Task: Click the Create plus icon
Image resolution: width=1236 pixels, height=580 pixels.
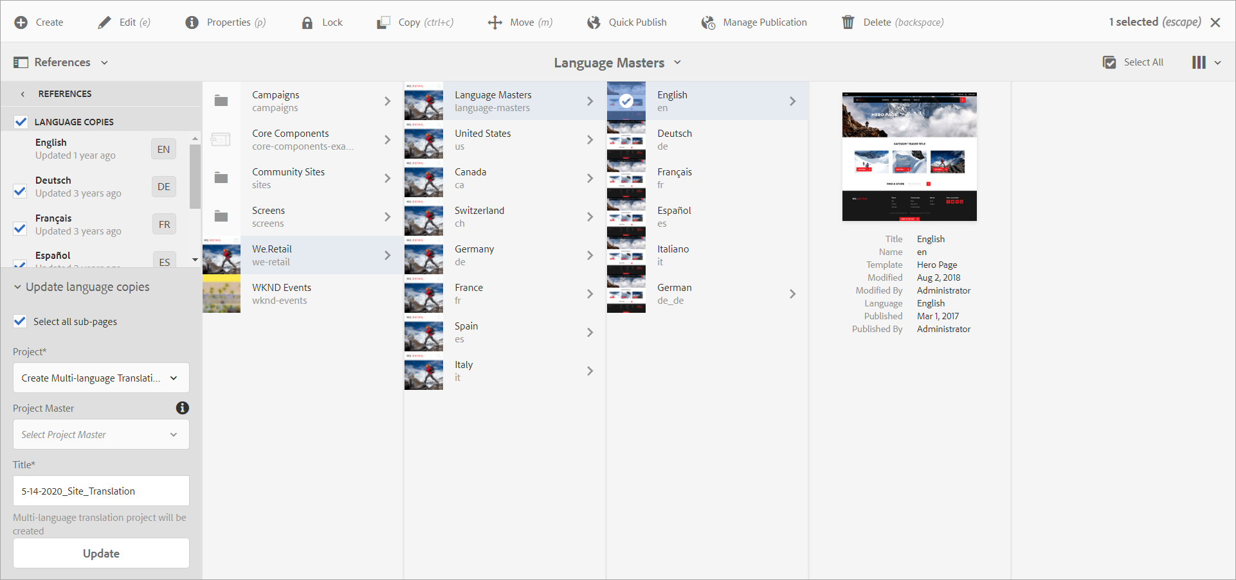Action: tap(21, 22)
